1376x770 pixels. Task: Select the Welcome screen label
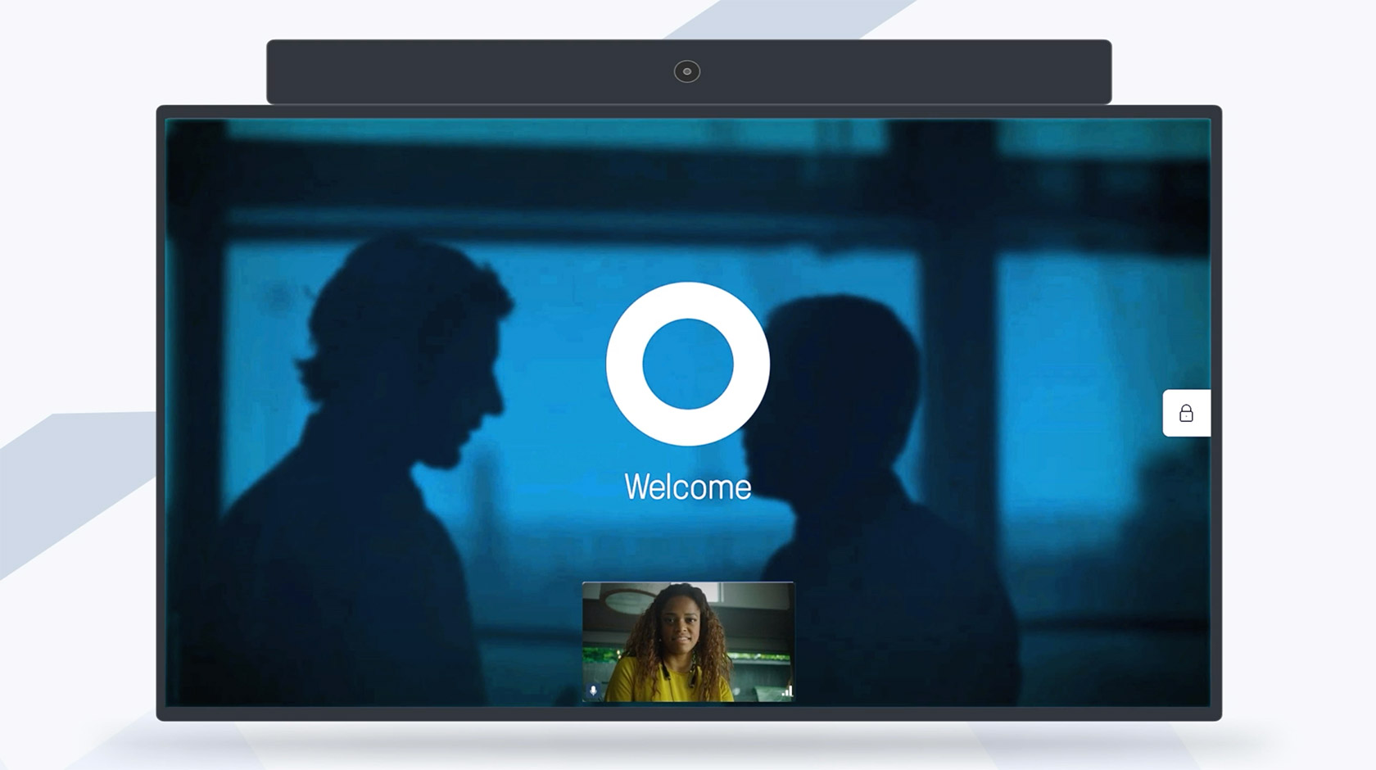point(687,487)
